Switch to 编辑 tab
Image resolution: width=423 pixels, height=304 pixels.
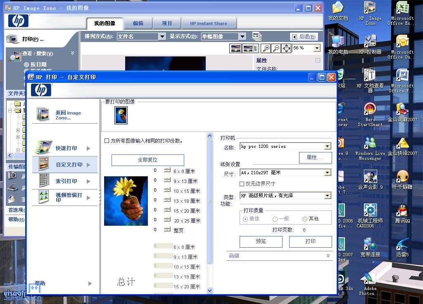coord(138,23)
